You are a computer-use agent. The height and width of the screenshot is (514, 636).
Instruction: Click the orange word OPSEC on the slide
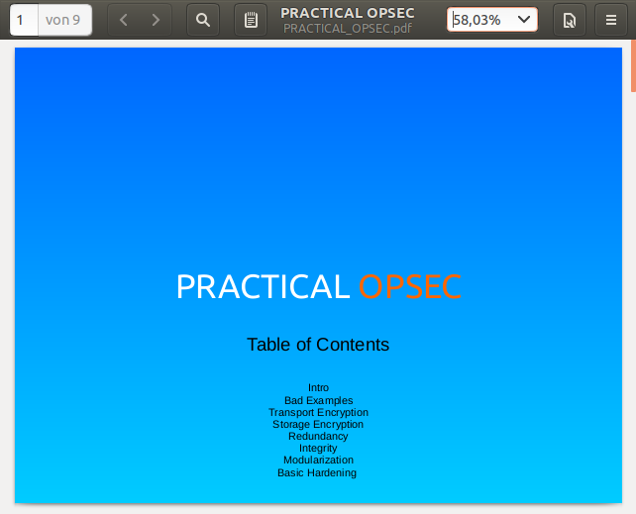click(410, 286)
